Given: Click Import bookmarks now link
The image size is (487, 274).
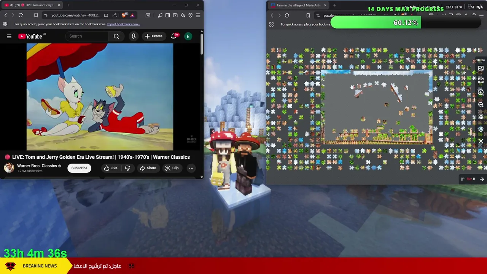Looking at the screenshot, I should (123, 24).
